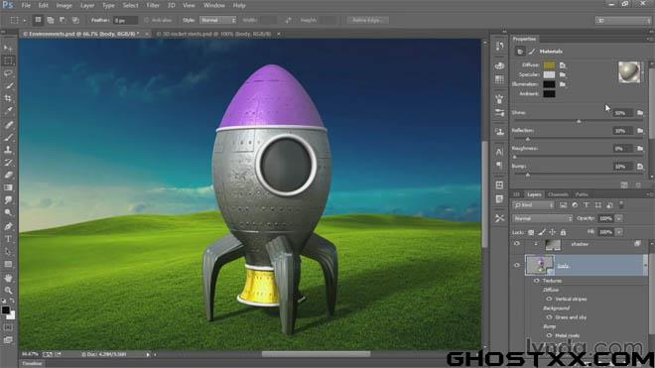The width and height of the screenshot is (655, 368).
Task: Click the Diffuse color swatch
Action: point(549,65)
